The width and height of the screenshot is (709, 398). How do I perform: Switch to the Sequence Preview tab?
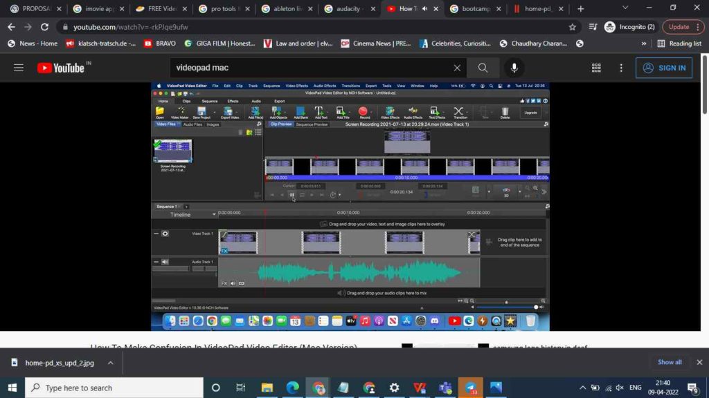click(x=312, y=124)
